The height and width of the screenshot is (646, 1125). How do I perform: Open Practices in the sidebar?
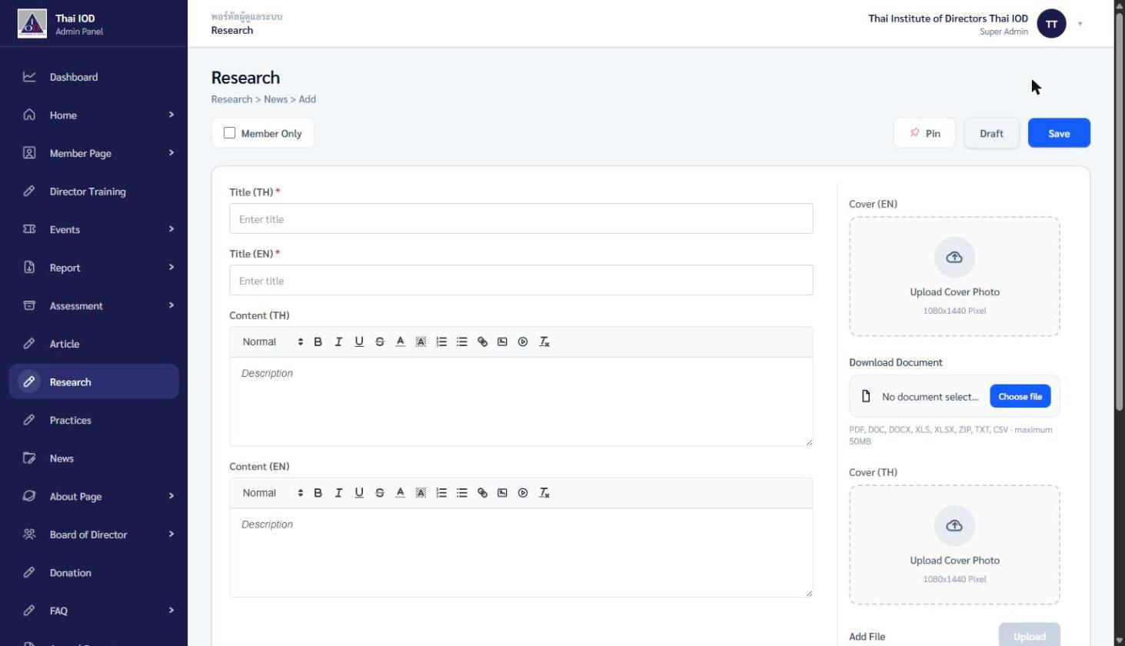click(x=94, y=420)
